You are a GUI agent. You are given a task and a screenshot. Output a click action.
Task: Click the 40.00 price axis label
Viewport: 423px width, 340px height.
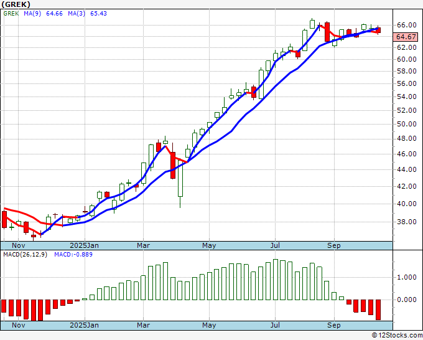tap(407, 204)
